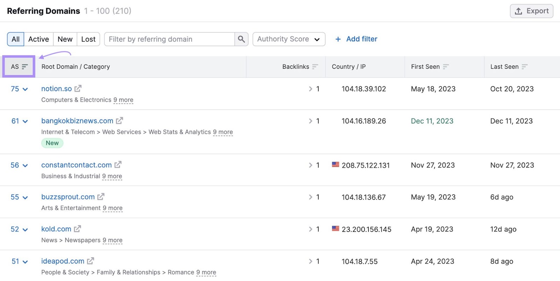Image resolution: width=560 pixels, height=281 pixels.
Task: Click IP address 104.18.136.67
Action: 364,197
